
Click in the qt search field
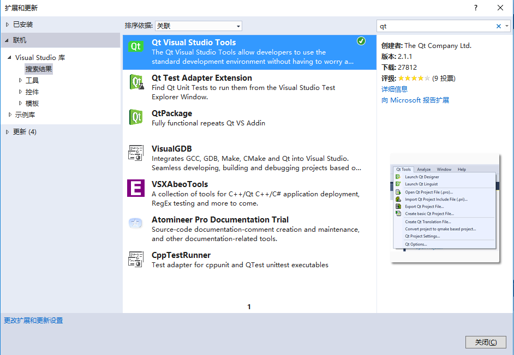[436, 26]
